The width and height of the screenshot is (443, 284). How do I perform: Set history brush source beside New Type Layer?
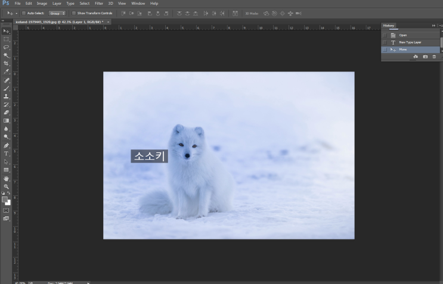tap(385, 42)
